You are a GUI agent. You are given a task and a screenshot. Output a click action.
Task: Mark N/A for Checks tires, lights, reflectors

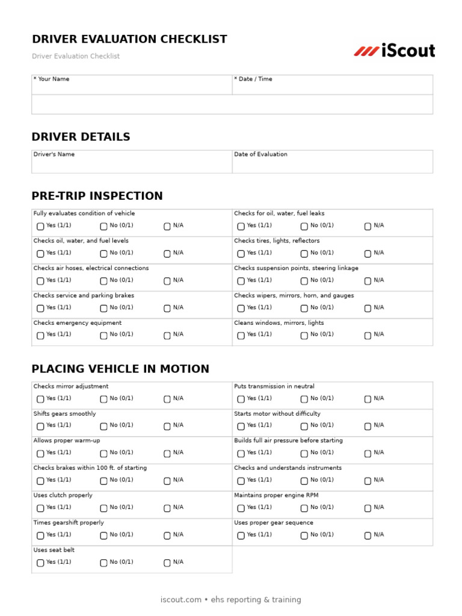coord(368,253)
